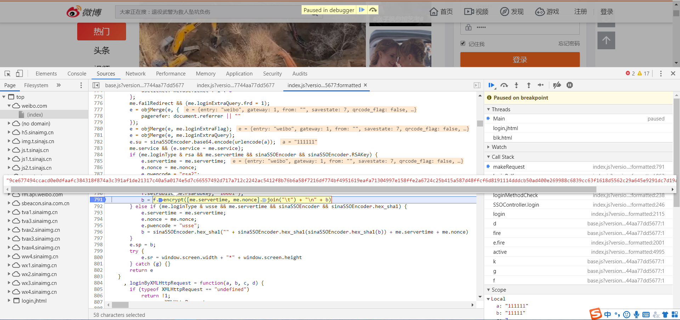Select makeRequest call stack frame
680x320 pixels.
pyautogui.click(x=578, y=167)
